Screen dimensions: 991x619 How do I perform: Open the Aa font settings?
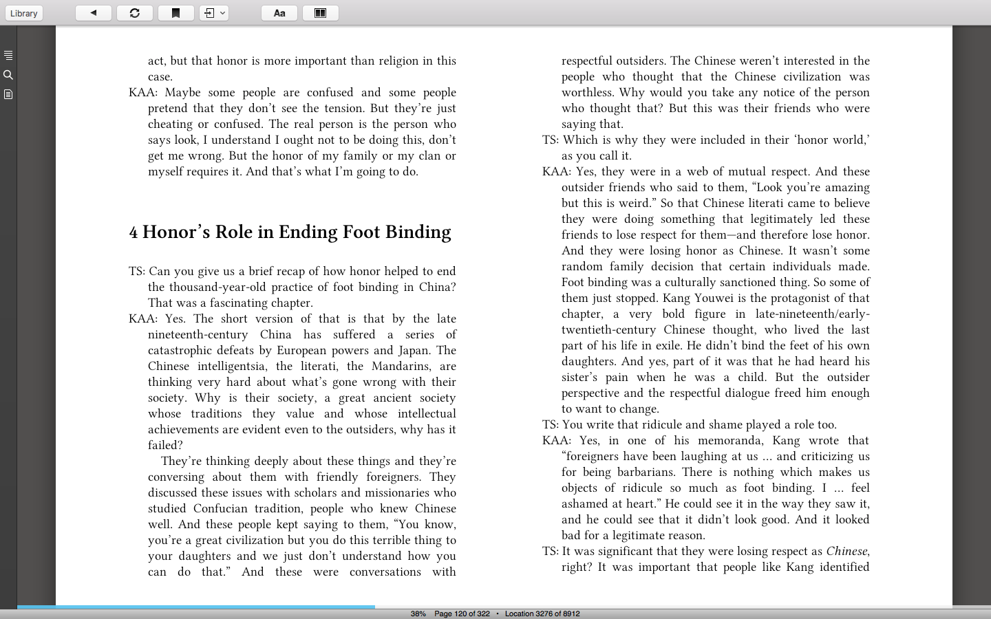pos(279,13)
